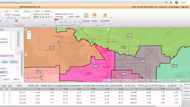The height and width of the screenshot is (107, 190).
Task: Click the binoculars find icon
Action: pyautogui.click(x=16, y=21)
